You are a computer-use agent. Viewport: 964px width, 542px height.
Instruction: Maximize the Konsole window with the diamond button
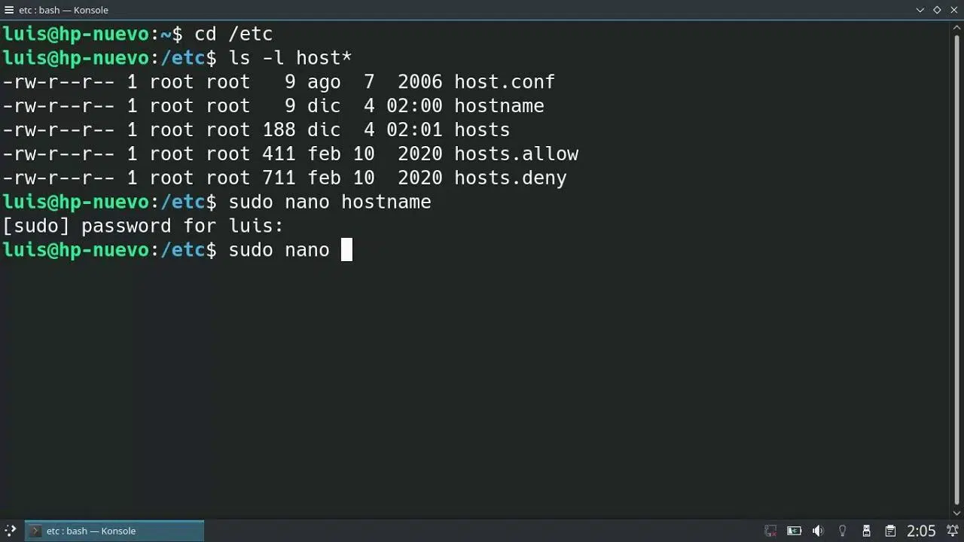tap(937, 10)
